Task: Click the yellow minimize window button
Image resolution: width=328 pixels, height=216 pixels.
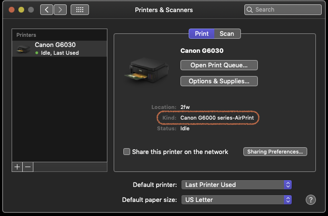Action: (x=21, y=10)
